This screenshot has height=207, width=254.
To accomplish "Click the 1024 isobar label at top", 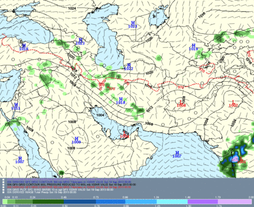I will click(x=72, y=8).
